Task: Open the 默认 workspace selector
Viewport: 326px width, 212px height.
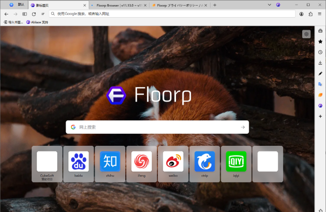Action: (17, 5)
